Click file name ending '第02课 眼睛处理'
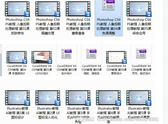The width and height of the screenshot is (168, 124). (48, 26)
